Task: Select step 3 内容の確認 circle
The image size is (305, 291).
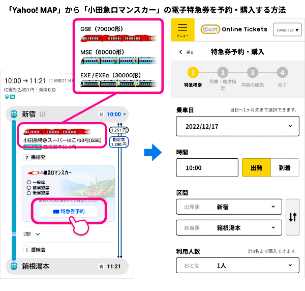Action: click(253, 73)
